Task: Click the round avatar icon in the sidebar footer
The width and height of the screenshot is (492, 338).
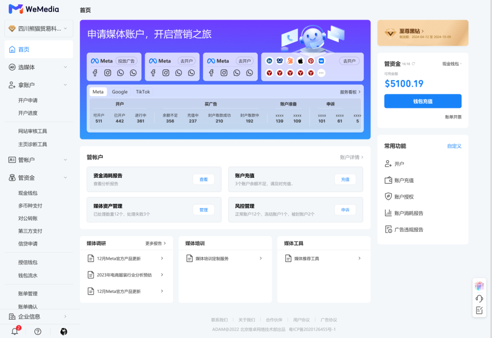Action: coord(64,332)
